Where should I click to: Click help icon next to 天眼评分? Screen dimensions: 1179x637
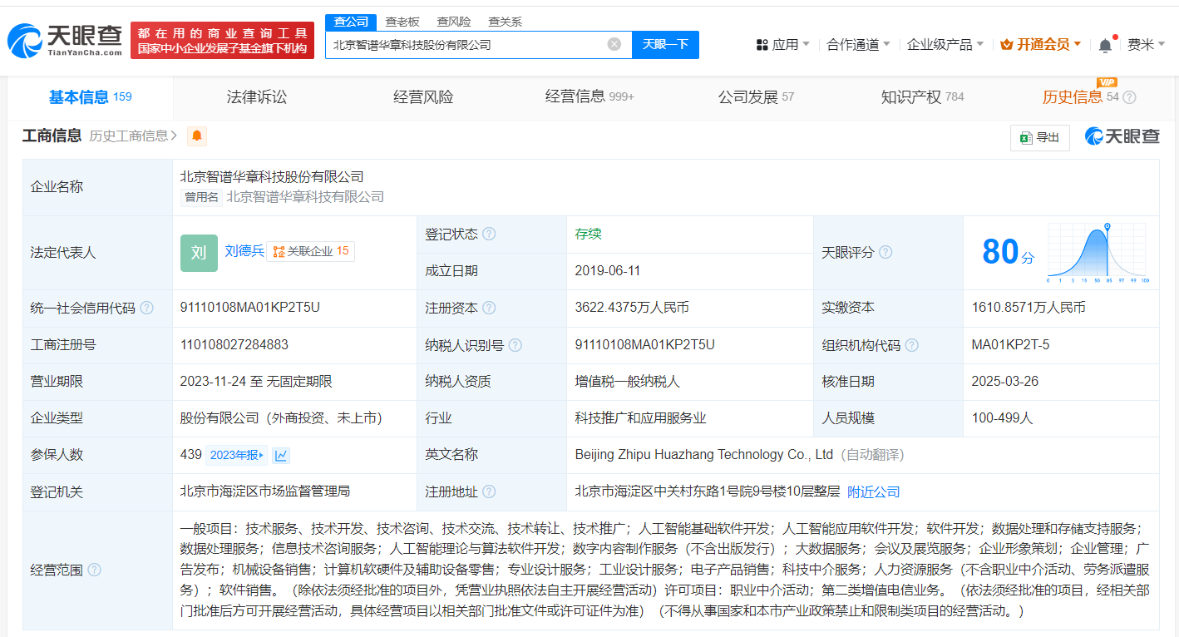(x=885, y=252)
